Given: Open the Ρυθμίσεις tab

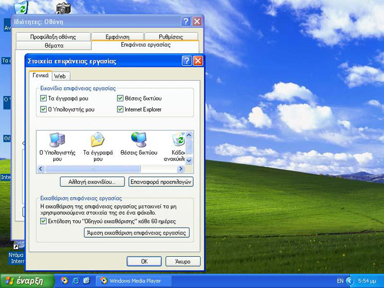Looking at the screenshot, I should click(x=171, y=37).
